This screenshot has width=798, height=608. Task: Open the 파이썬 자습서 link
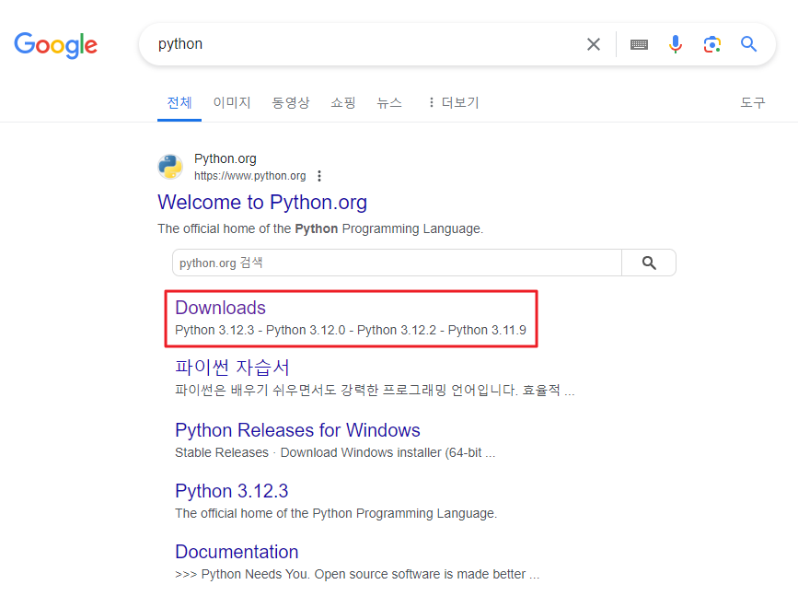coord(232,368)
